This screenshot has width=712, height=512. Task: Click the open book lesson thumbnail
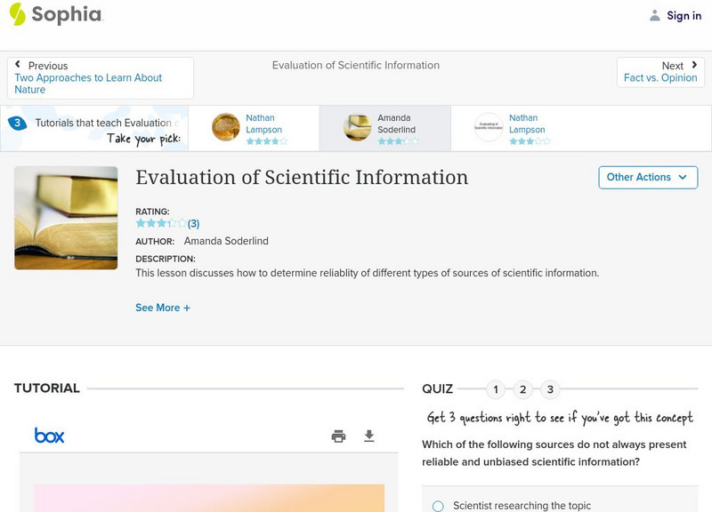(66, 218)
